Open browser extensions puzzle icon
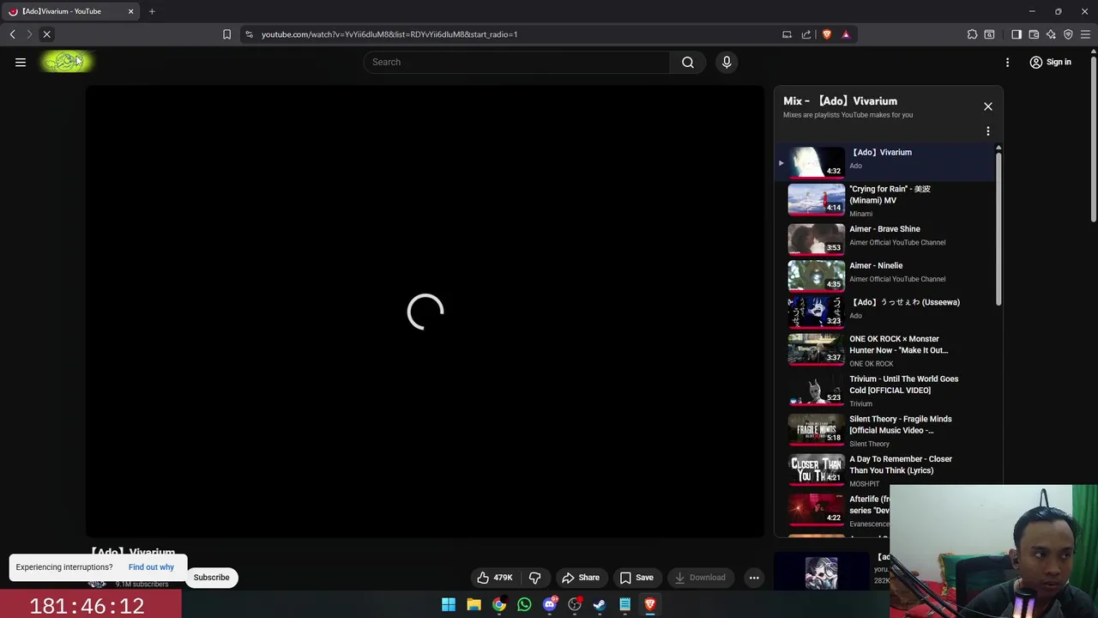 pyautogui.click(x=972, y=34)
